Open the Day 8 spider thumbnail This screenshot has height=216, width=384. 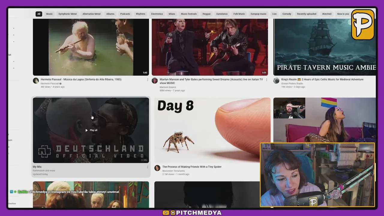[x=212, y=130]
